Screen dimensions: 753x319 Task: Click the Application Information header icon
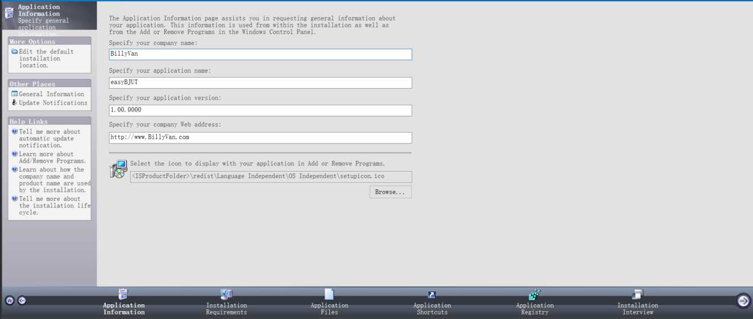[x=9, y=13]
